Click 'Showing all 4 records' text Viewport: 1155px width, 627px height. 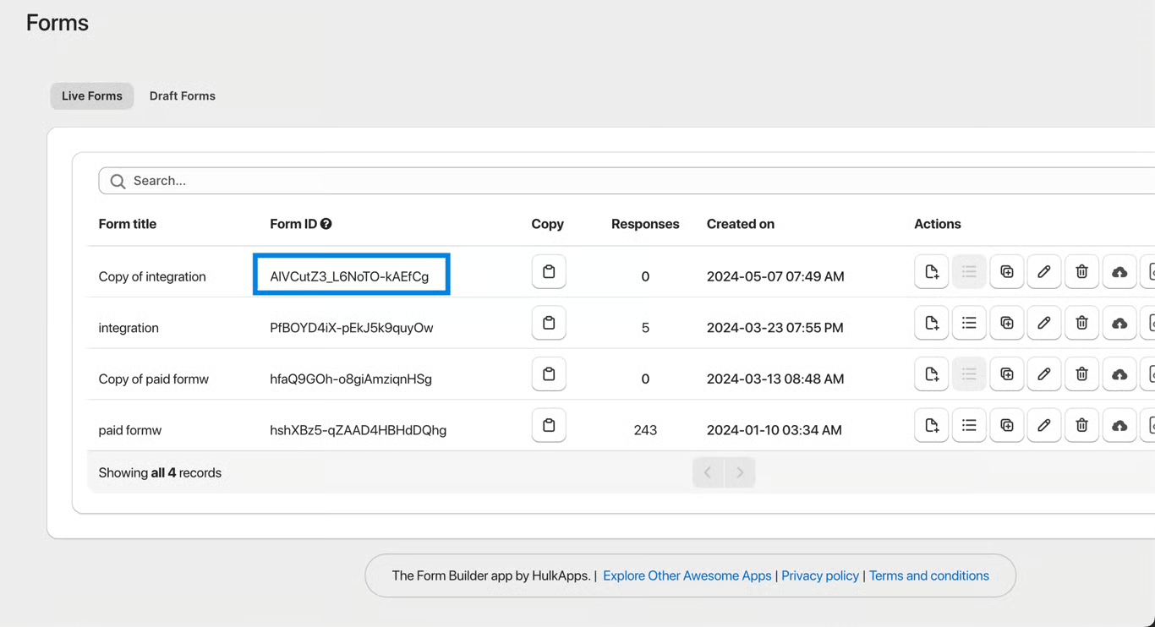pos(160,472)
